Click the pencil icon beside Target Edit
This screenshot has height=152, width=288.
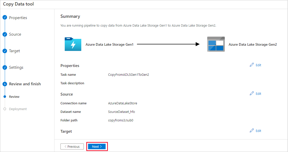252,130
